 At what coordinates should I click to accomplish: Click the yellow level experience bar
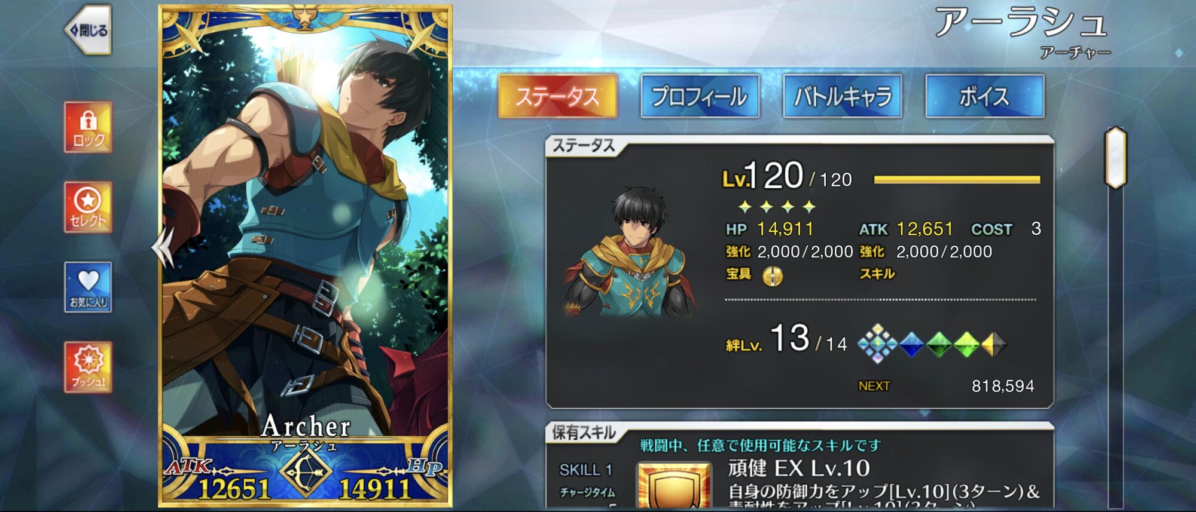point(957,179)
